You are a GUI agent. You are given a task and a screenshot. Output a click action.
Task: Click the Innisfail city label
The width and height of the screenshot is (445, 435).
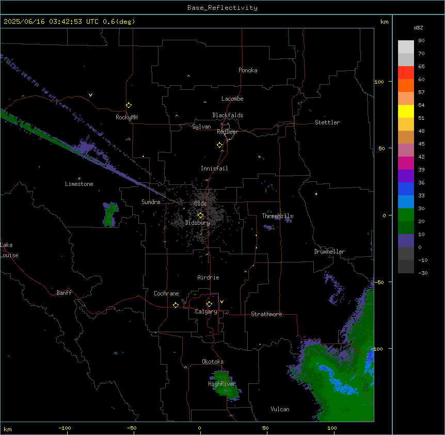tap(214, 168)
